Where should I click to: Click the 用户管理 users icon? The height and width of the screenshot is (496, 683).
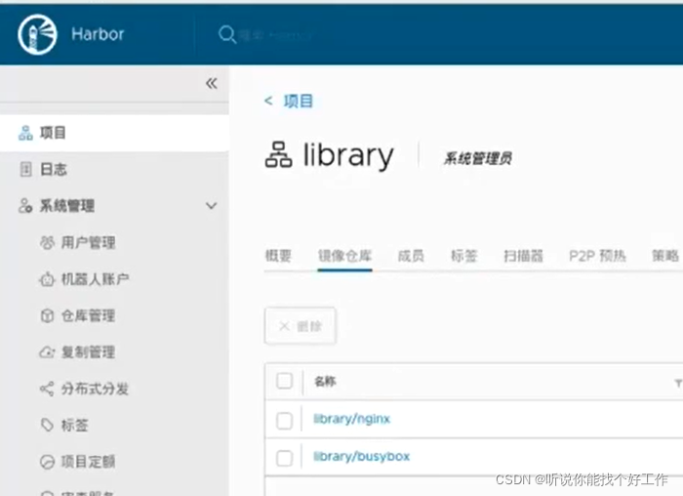(47, 242)
